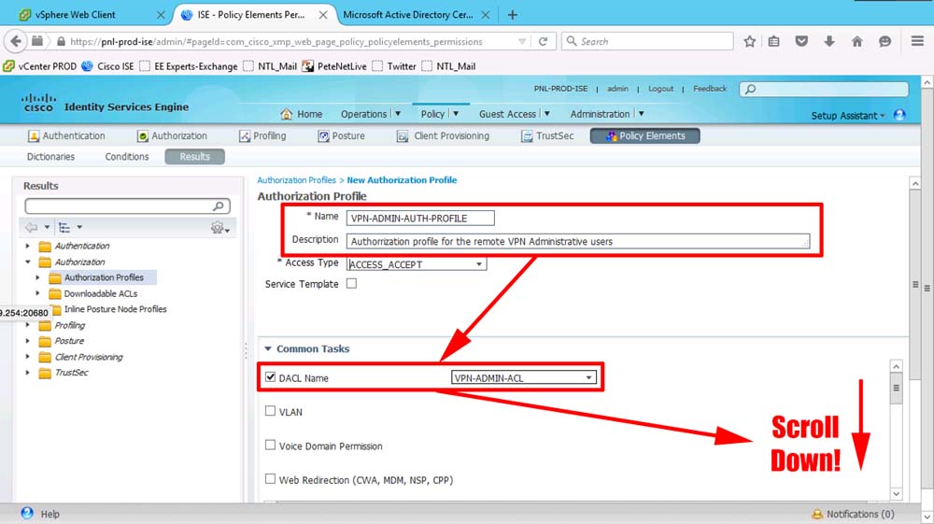Open the browser hamburger menu
The width and height of the screenshot is (934, 524).
(917, 41)
